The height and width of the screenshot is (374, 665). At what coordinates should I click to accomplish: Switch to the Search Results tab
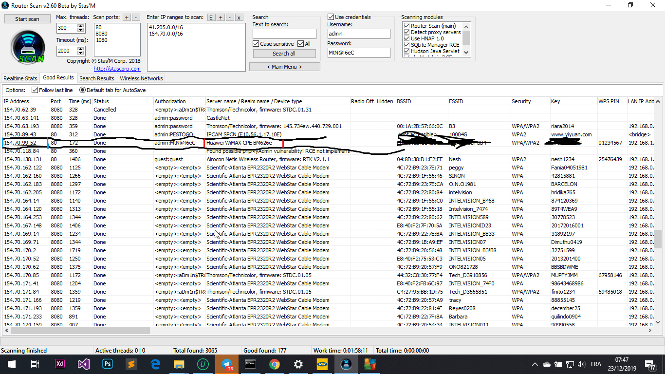97,78
